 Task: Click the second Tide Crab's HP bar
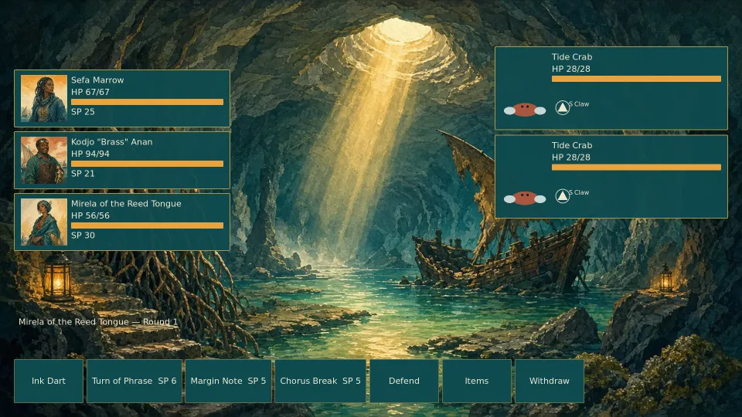[636, 168]
